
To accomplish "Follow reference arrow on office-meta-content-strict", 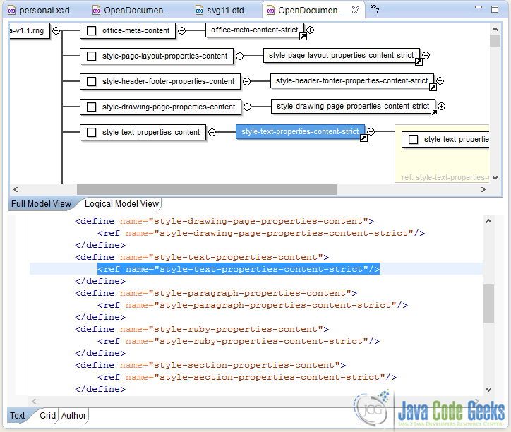I will (x=303, y=37).
